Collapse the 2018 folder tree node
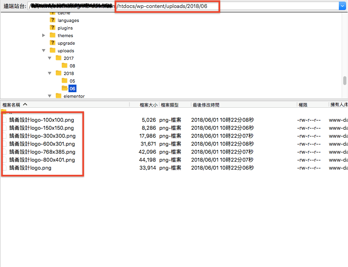 (x=50, y=73)
